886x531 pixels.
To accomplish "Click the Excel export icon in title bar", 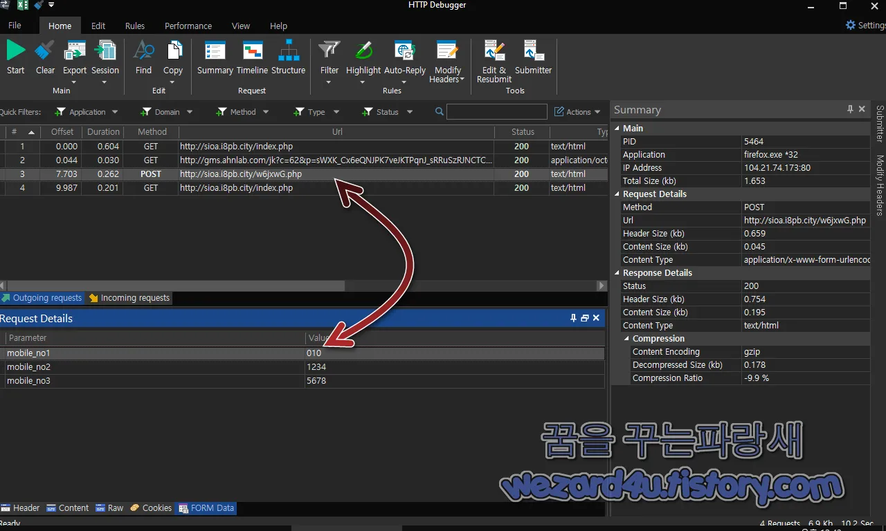I will coord(22,5).
